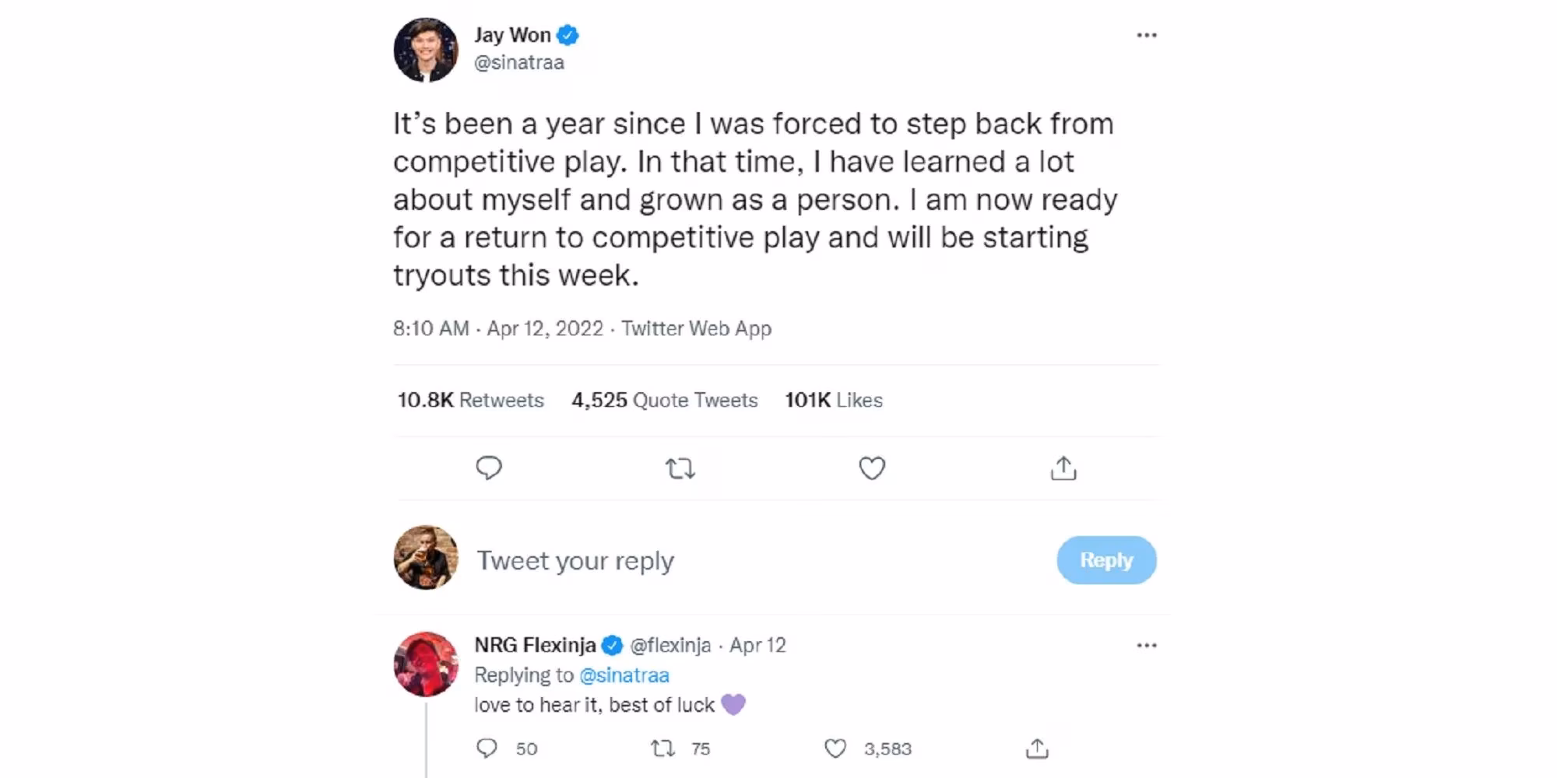This screenshot has height=778, width=1557.
Task: Like Jay Won's tweet using the heart icon
Action: coord(870,468)
